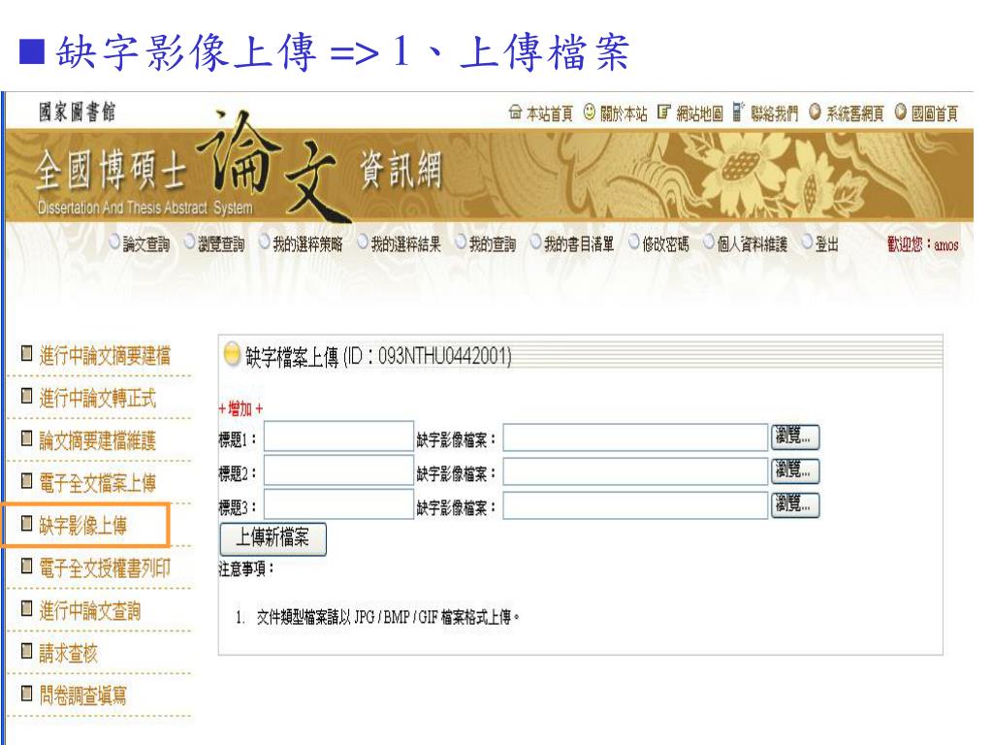This screenshot has width=993, height=745.
Task: Click the 瀏覽 button in 標題3 row
Action: point(795,504)
